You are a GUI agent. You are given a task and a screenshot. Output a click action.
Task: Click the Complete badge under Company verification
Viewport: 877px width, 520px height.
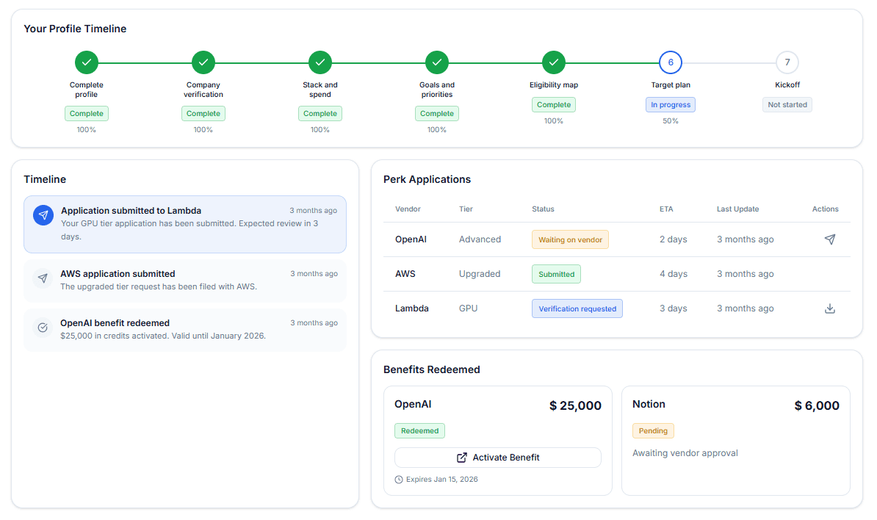click(203, 114)
